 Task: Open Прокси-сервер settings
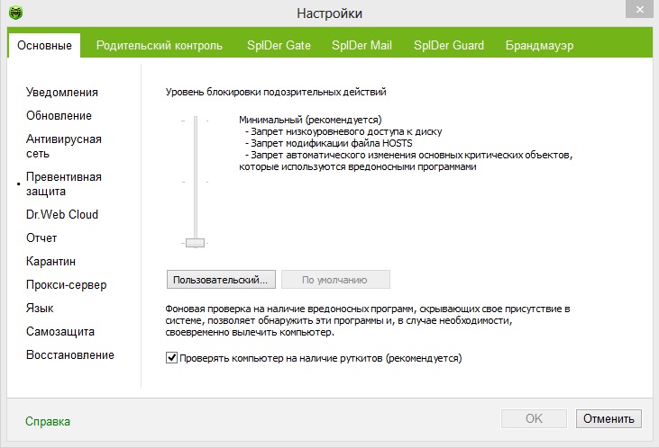point(67,285)
